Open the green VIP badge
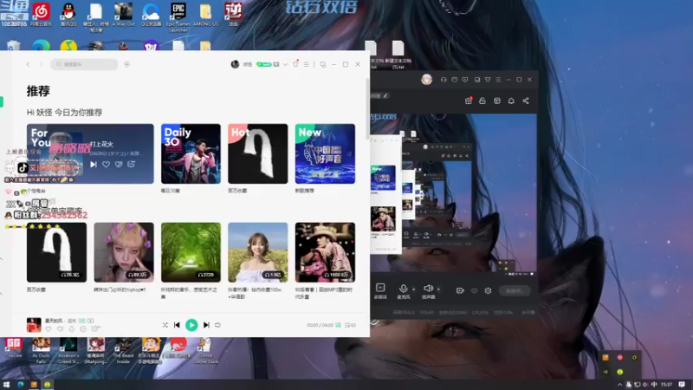The width and height of the screenshot is (693, 390). pyautogui.click(x=264, y=64)
